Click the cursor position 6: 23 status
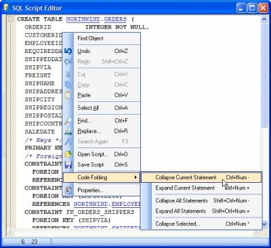This screenshot has width=271, height=248. click(29, 242)
